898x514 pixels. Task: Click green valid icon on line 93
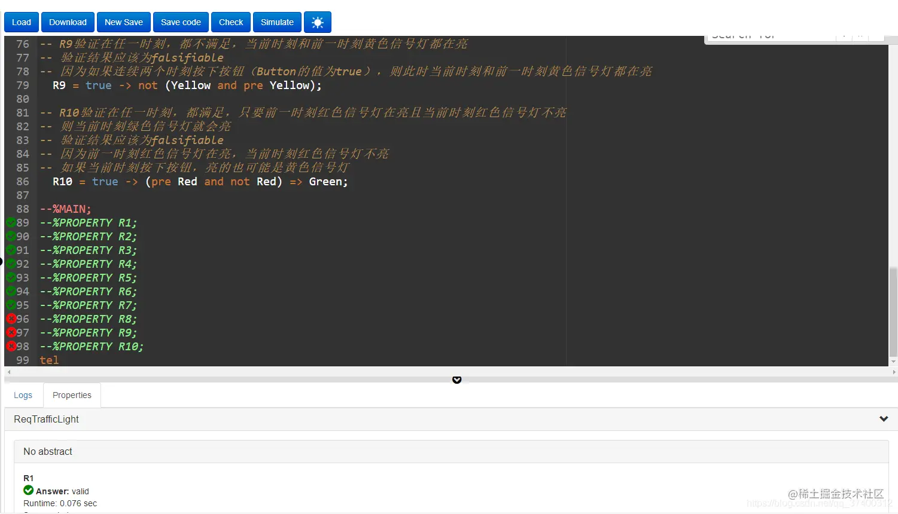(x=11, y=277)
